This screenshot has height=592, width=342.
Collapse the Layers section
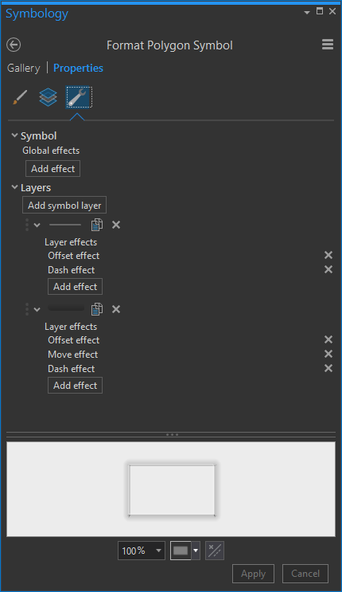point(14,187)
